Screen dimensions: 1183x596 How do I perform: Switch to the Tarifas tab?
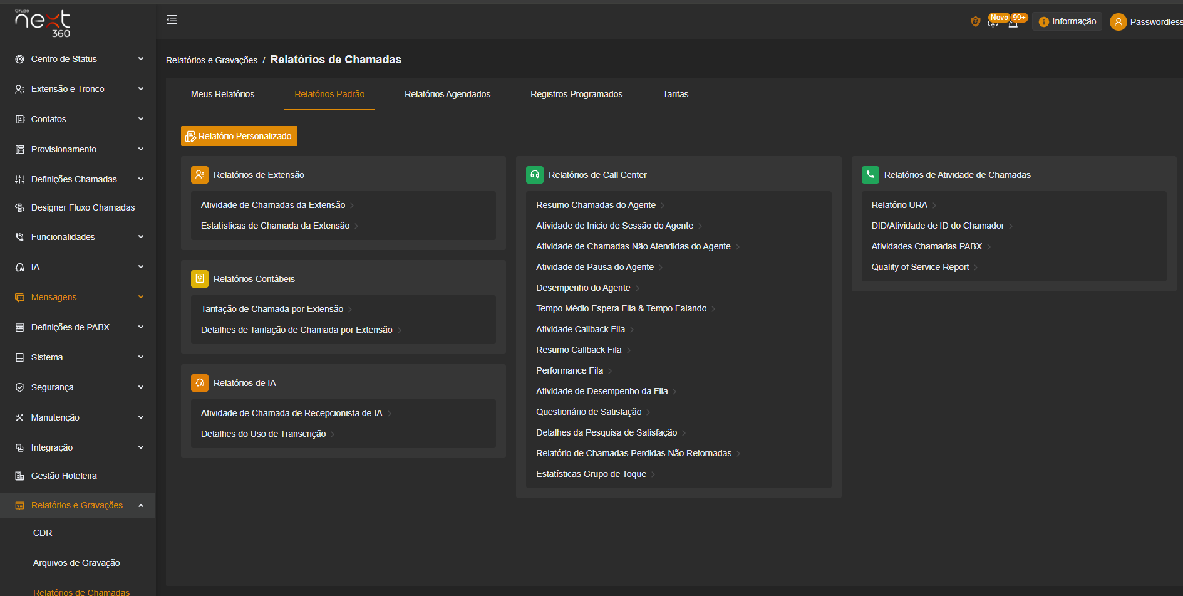(675, 94)
